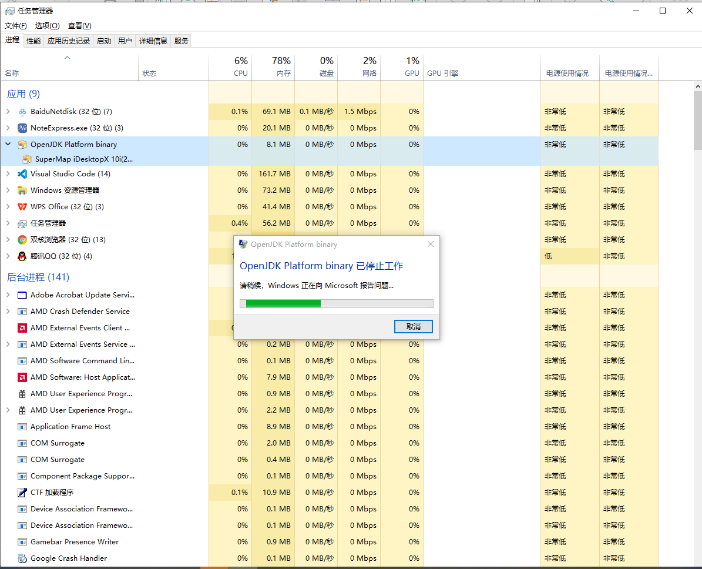This screenshot has height=569, width=702.
Task: Sort by the 磁盘 column header
Action: click(316, 68)
